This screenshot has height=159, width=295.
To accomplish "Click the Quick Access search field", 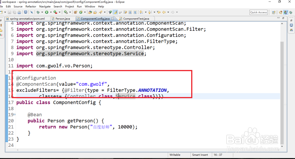I will [258, 12].
